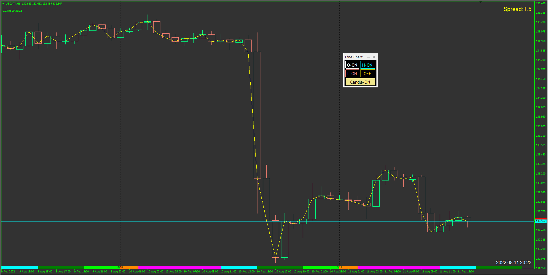This screenshot has height=275, width=548.
Task: Click the 132.075 price axis label
Action: [x=541, y=259]
